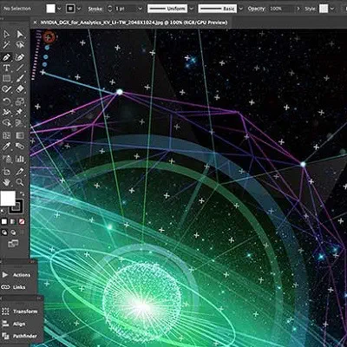Open the Basic brush definition selector
347x347 pixels.
pyautogui.click(x=218, y=9)
